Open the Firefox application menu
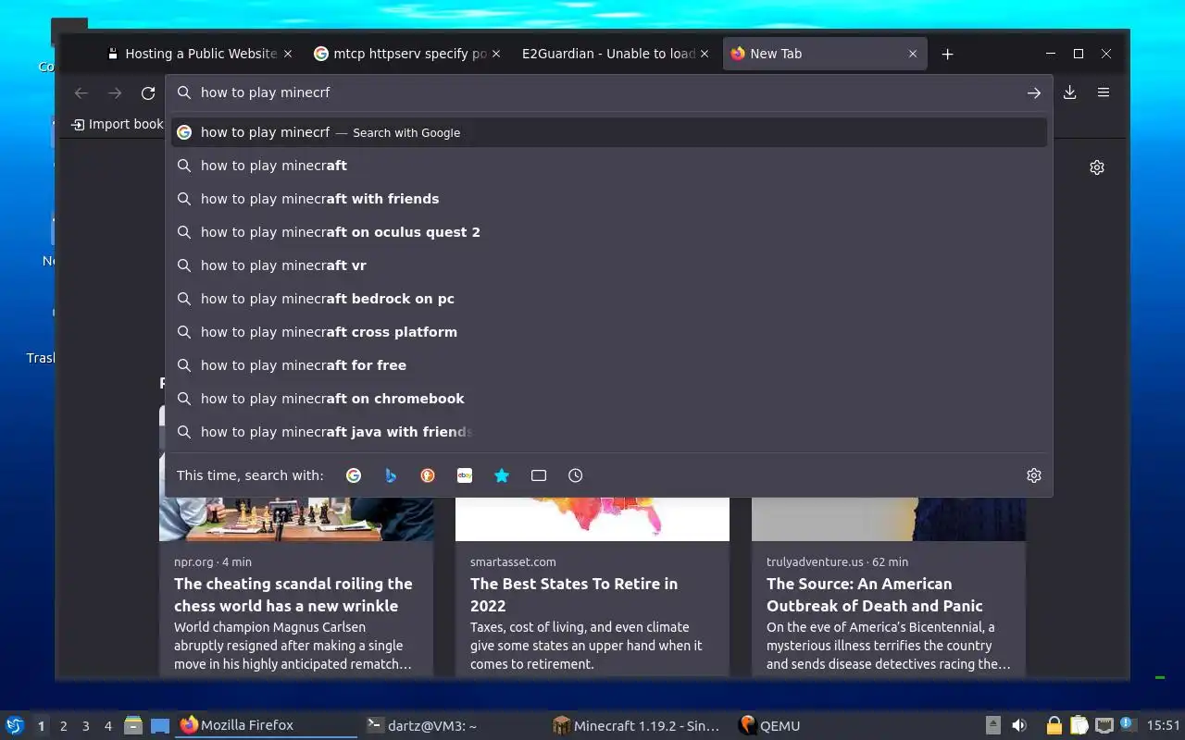 [x=1104, y=92]
